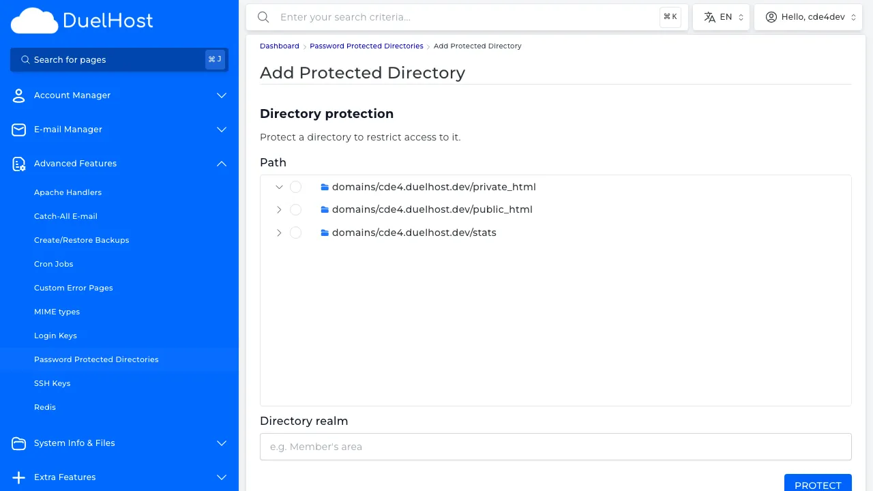Click the Extra Features plus icon
Image resolution: width=873 pixels, height=491 pixels.
[18, 477]
